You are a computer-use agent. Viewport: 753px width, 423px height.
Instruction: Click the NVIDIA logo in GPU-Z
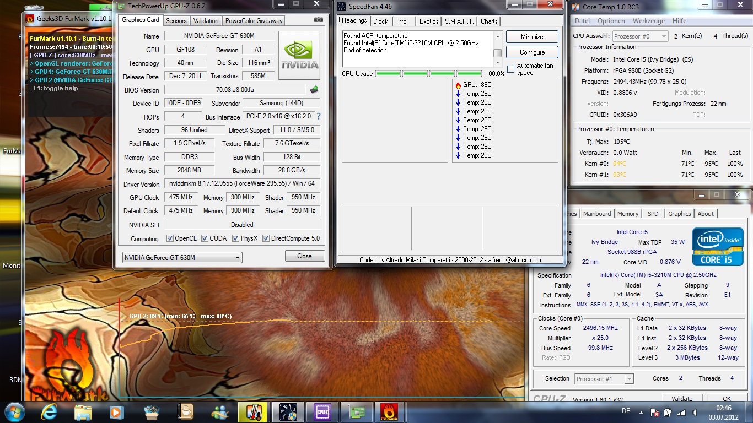click(299, 56)
